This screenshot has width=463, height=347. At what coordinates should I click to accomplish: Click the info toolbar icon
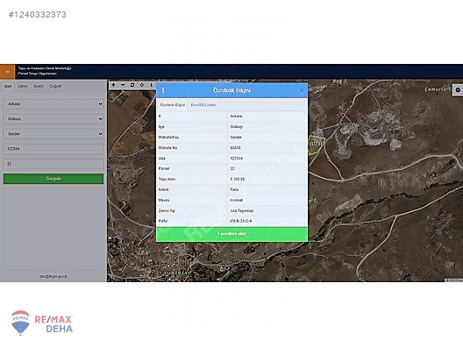click(151, 85)
